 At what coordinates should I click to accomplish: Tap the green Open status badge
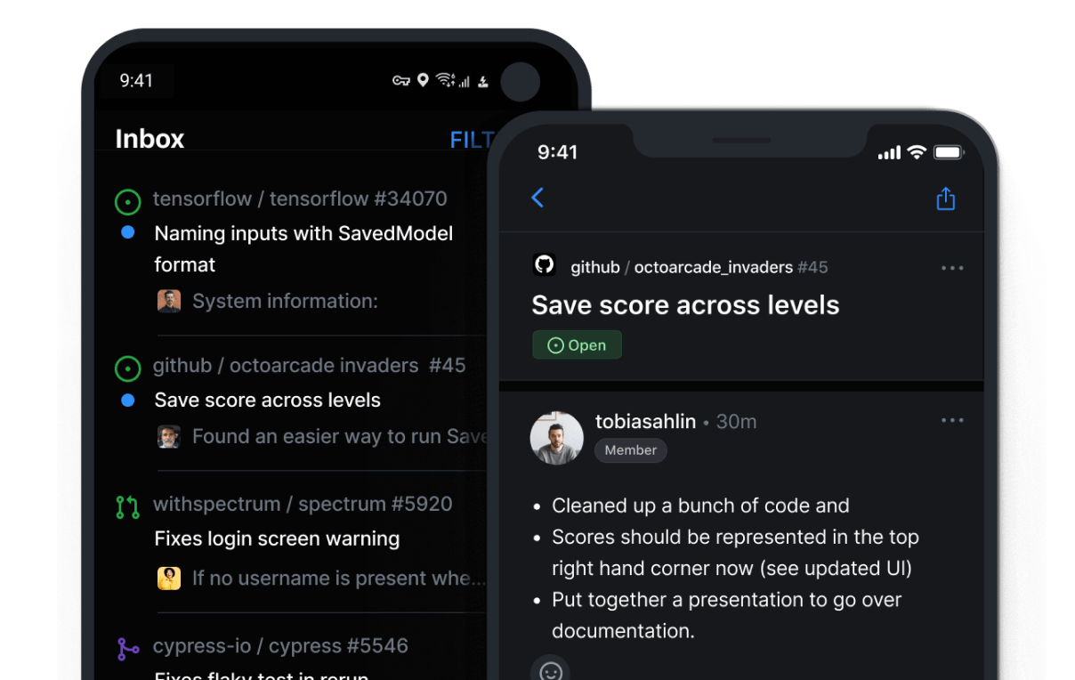[x=577, y=345]
